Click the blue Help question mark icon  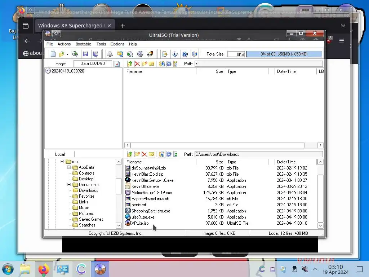[185, 54]
